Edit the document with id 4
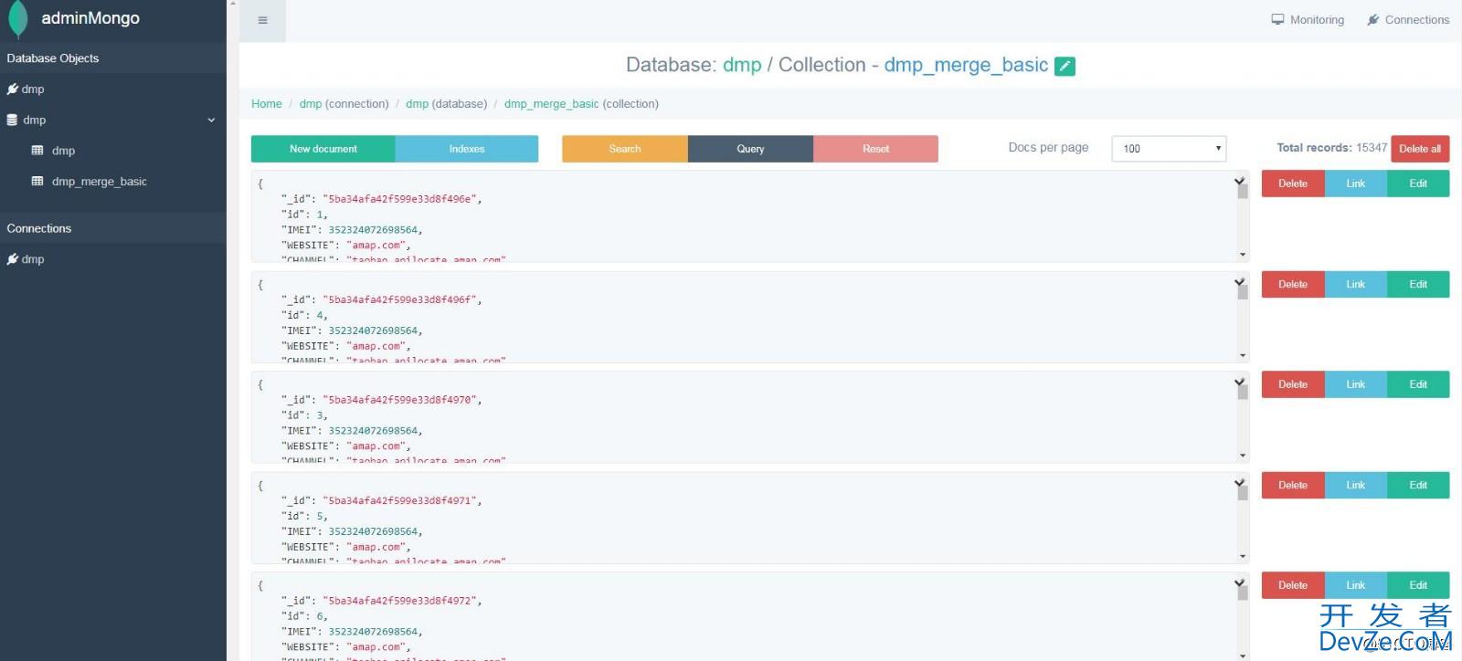 (1418, 284)
